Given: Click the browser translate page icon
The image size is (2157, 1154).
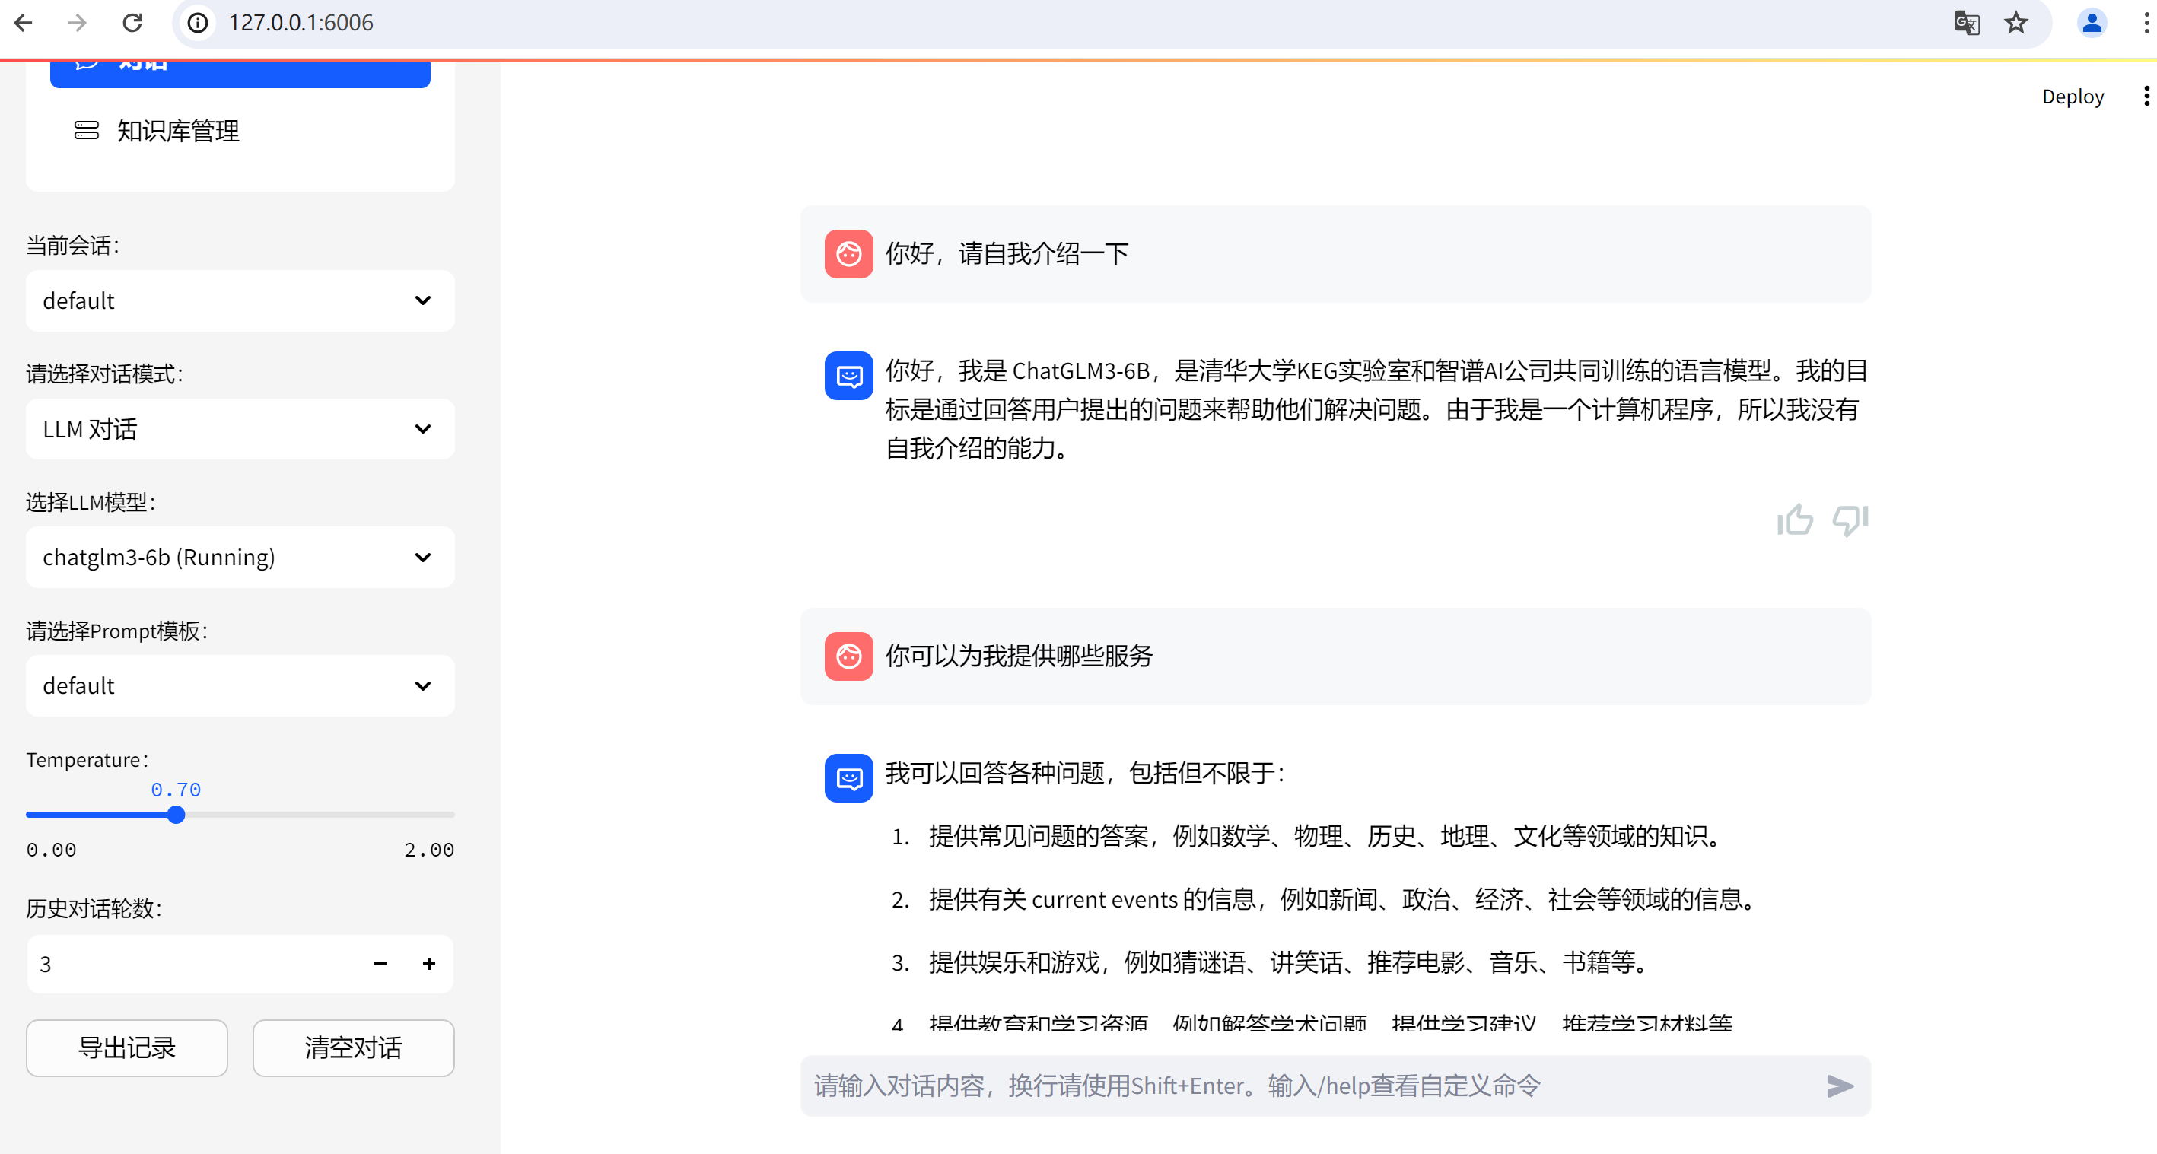Looking at the screenshot, I should 1966,23.
